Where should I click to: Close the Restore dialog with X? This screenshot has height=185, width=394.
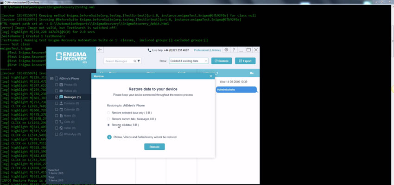[211, 76]
